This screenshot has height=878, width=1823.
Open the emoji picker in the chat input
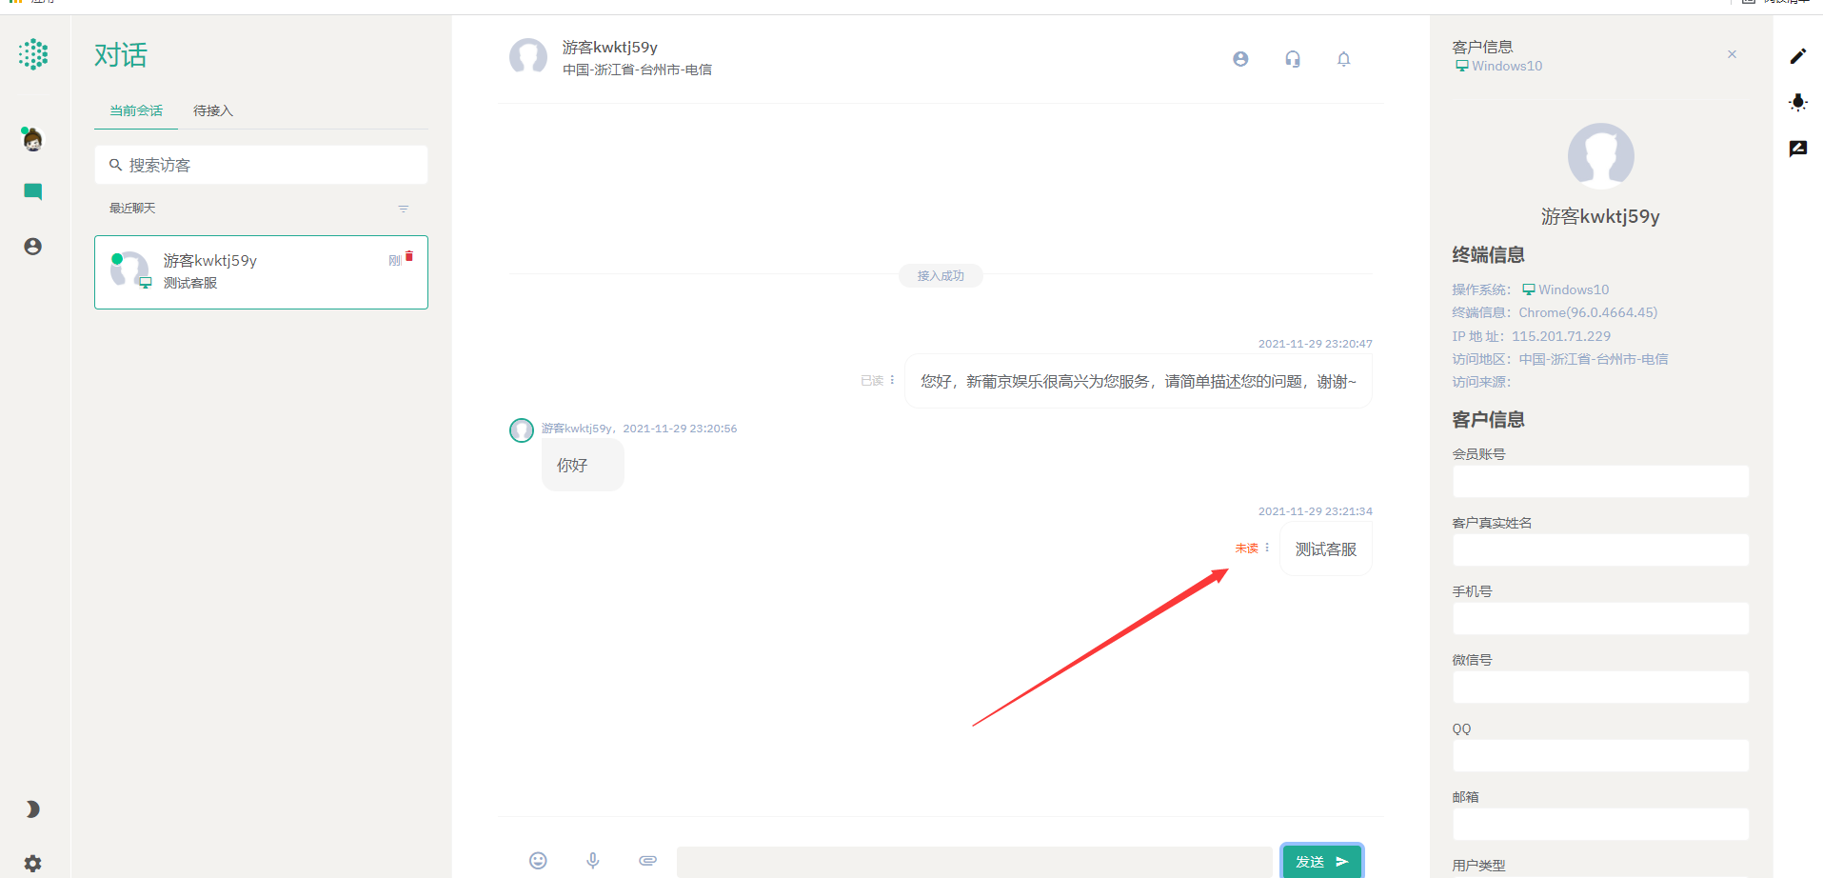(x=538, y=860)
